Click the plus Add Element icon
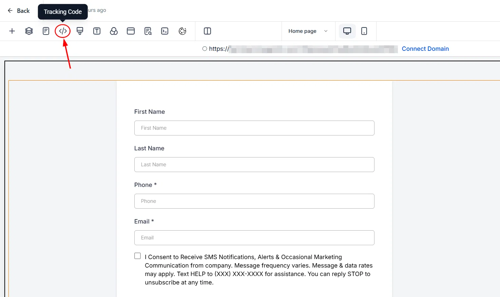The image size is (500, 297). pos(12,31)
